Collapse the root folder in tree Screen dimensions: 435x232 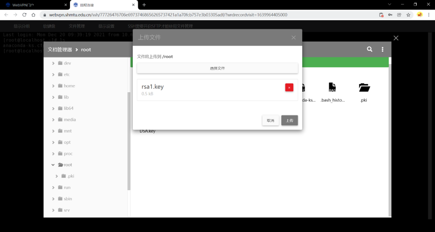[x=53, y=165]
